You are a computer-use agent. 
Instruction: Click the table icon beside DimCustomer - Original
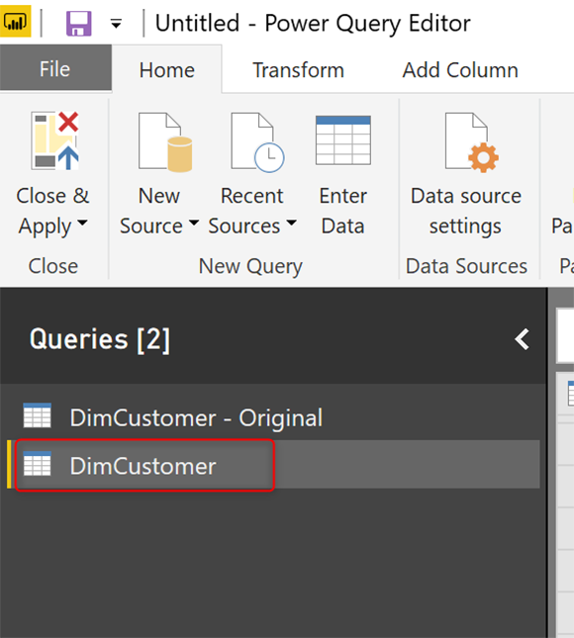click(37, 415)
